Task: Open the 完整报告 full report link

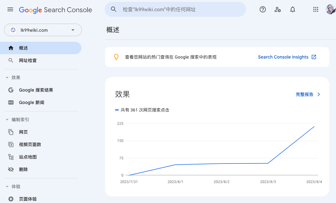Action: point(305,94)
